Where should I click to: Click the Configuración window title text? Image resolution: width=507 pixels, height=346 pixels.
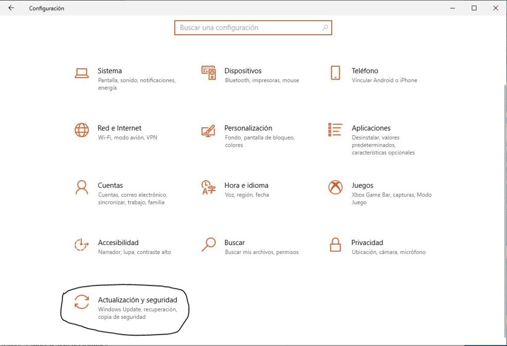point(47,8)
